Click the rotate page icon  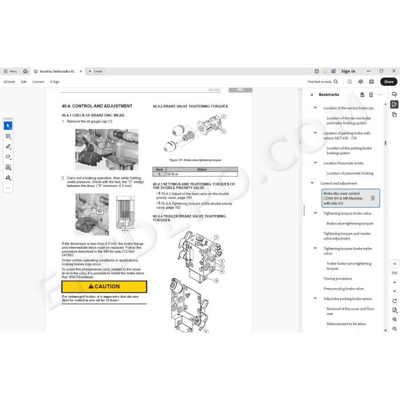[x=394, y=301]
